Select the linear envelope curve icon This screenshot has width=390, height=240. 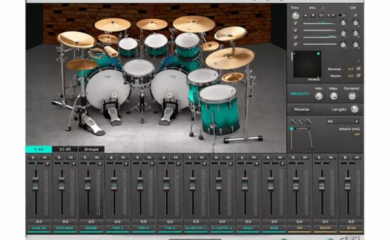point(294,121)
